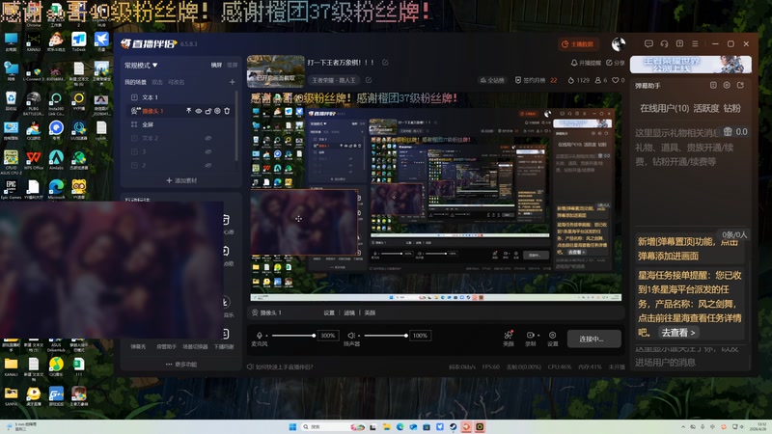
Task: Adjust the 麦克风 volume slider
Action: (293, 336)
